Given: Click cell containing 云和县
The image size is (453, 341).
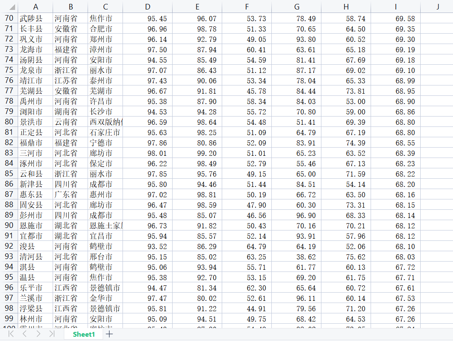Looking at the screenshot, I should [x=35, y=174].
